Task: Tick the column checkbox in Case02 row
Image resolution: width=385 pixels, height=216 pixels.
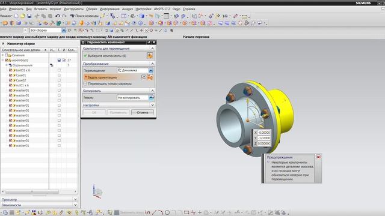Action: 59,80
